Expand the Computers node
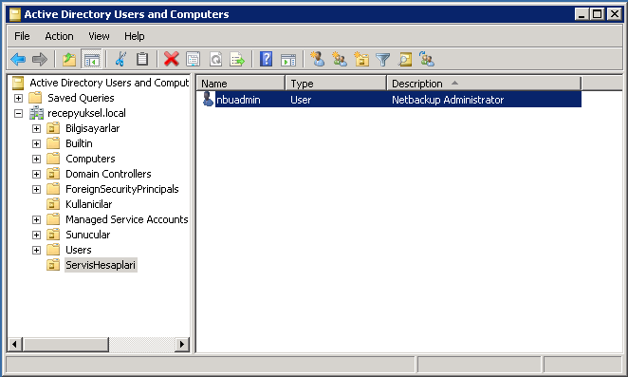628x377 pixels. (36, 160)
